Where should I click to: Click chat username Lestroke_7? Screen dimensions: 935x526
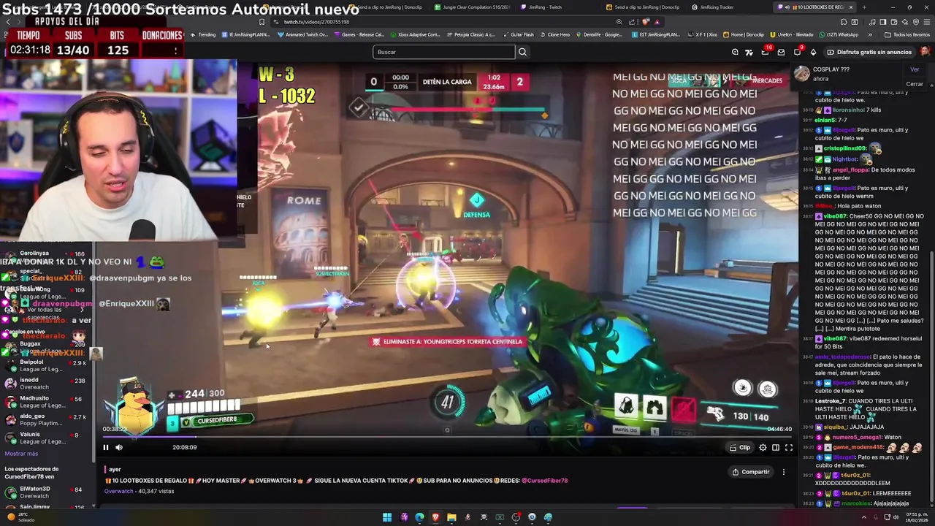click(829, 401)
